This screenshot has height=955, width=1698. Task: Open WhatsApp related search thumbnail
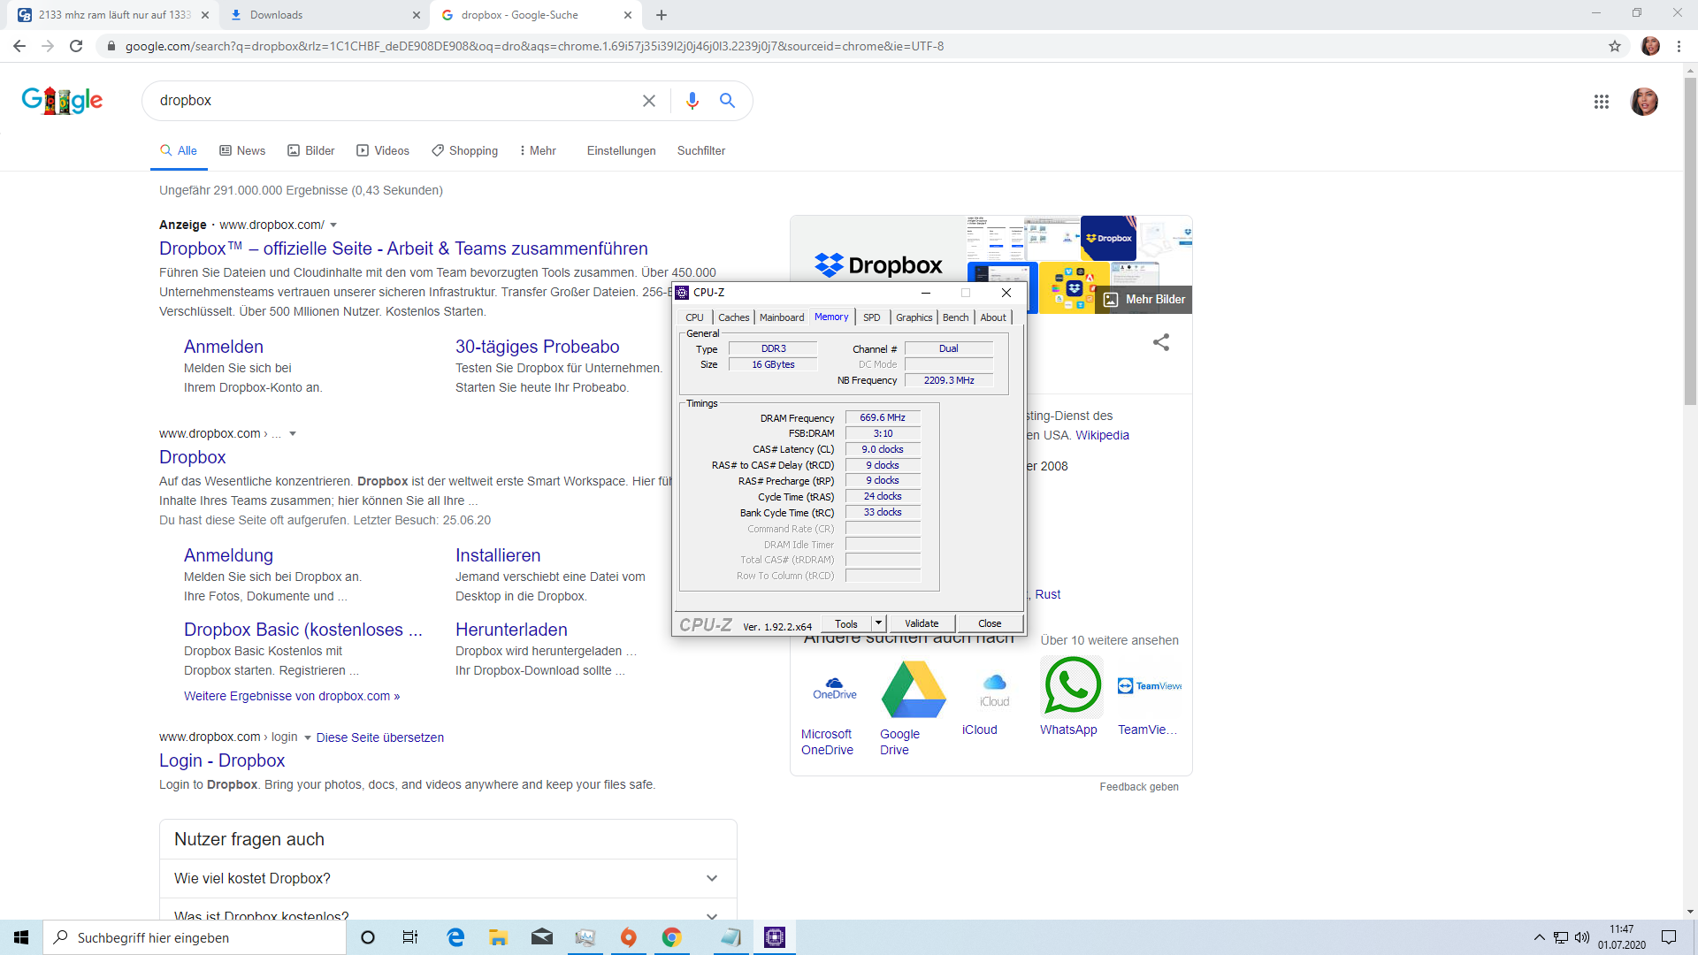click(x=1072, y=686)
